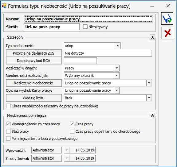Click the Dodatkowy kod RCA button

coord(34,61)
